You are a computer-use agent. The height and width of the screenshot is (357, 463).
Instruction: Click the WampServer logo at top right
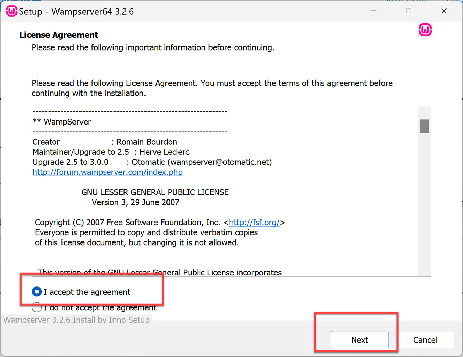pos(425,30)
